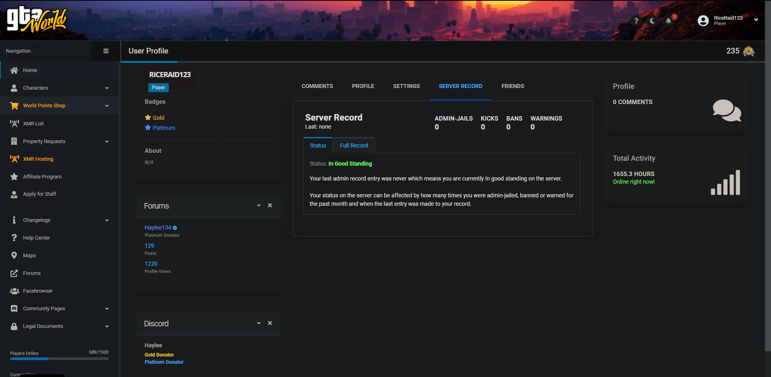Expand the Characters submenu
The width and height of the screenshot is (771, 377).
[x=107, y=88]
